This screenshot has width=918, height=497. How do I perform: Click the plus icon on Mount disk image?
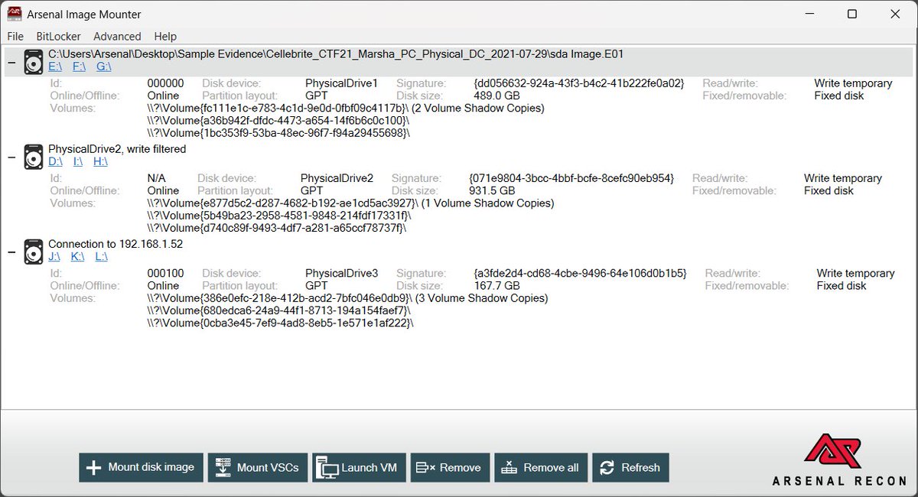[93, 468]
